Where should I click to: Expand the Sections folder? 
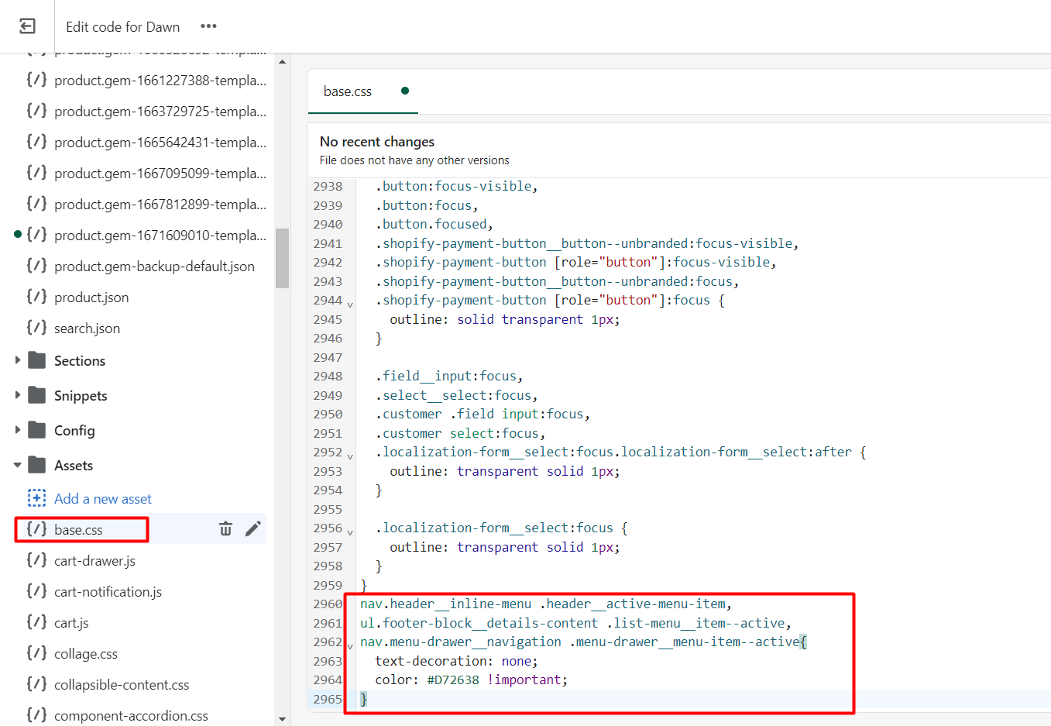pos(17,360)
